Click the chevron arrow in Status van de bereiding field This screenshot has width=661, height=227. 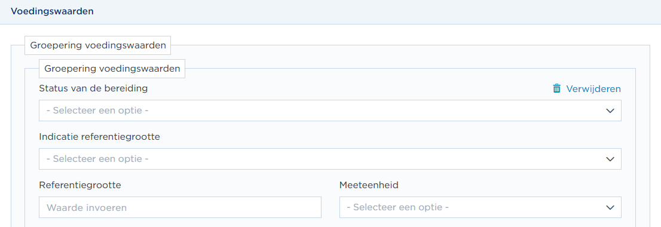point(610,111)
